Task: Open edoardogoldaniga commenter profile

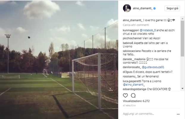Action: click(134, 89)
